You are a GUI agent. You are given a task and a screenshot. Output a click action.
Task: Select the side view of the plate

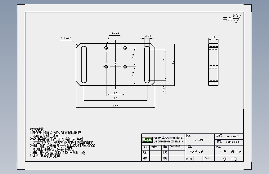213,65
